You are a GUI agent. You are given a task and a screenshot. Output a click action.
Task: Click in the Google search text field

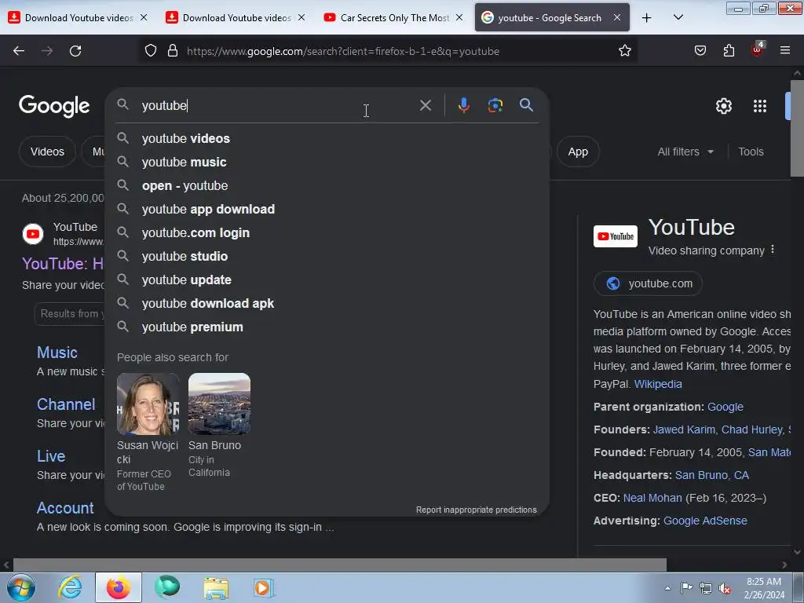click(277, 106)
